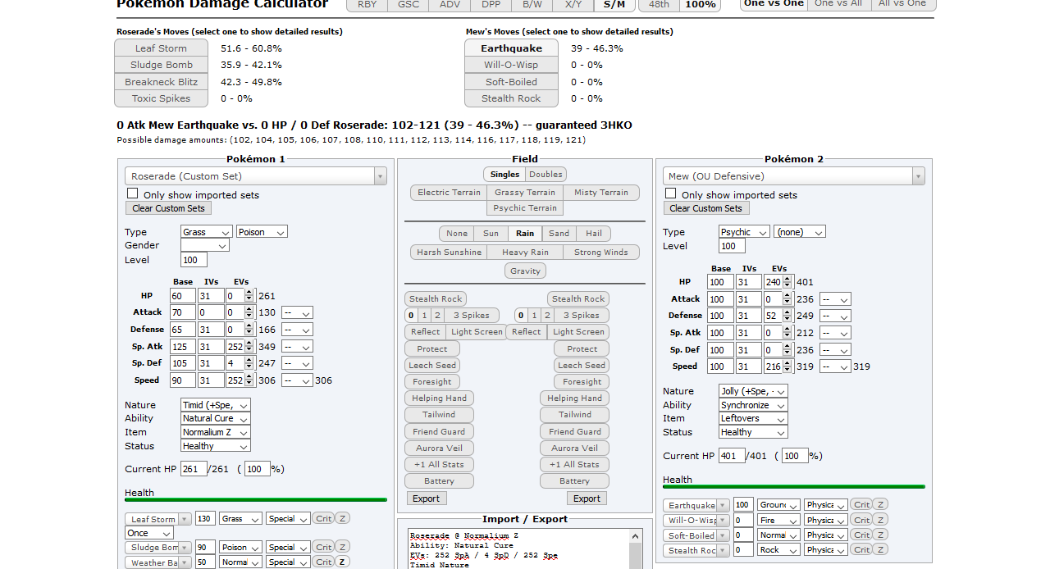Set weather to Hail
The width and height of the screenshot is (1050, 569).
pyautogui.click(x=594, y=234)
